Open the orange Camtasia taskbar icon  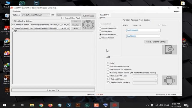coord(96,105)
